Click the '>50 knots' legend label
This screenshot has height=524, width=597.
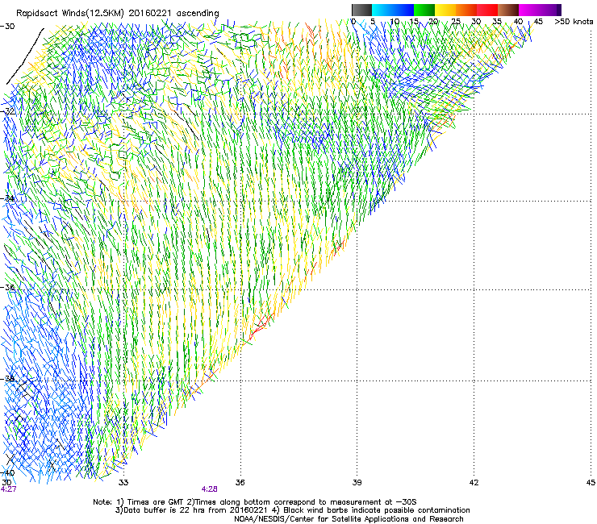coord(574,22)
